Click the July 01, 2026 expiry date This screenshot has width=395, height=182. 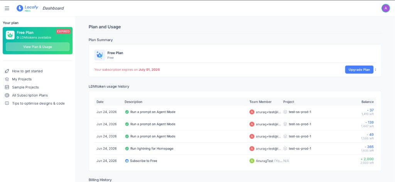(149, 69)
